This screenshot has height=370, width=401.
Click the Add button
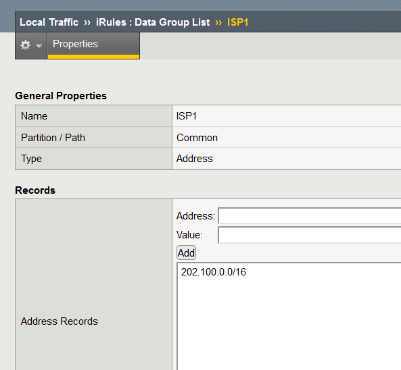coord(186,253)
